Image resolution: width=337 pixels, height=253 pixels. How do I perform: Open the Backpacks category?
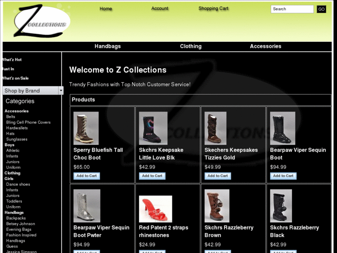click(x=16, y=218)
